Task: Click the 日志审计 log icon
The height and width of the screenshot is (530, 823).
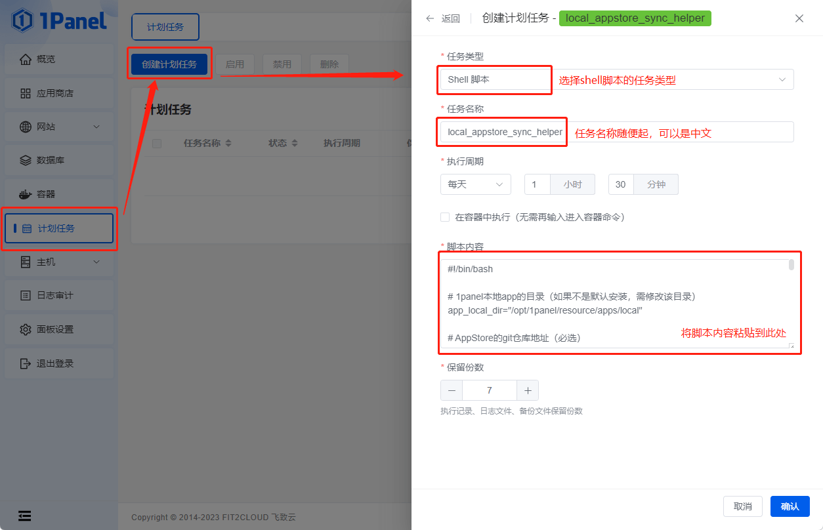Action: pyautogui.click(x=26, y=296)
